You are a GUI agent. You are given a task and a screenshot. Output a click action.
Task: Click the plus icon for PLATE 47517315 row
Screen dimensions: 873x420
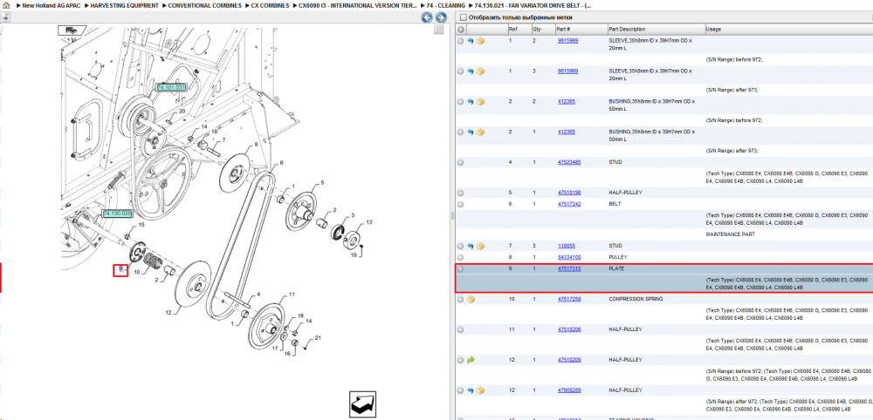pyautogui.click(x=460, y=269)
